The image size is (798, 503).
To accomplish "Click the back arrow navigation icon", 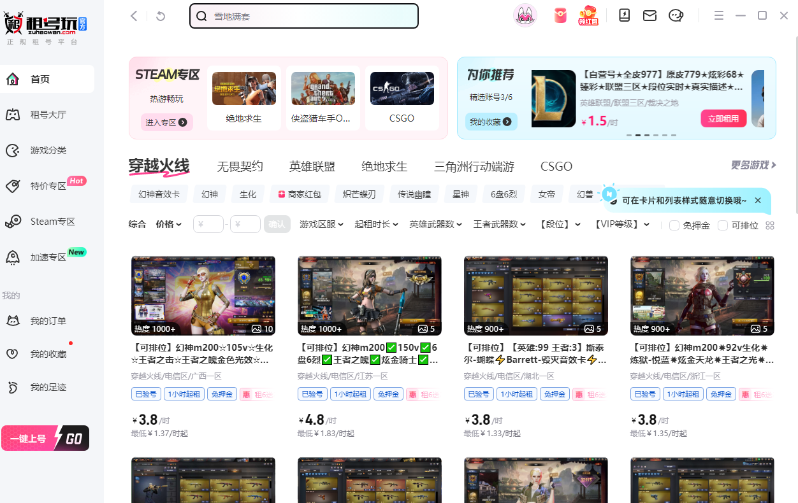I will tap(134, 16).
